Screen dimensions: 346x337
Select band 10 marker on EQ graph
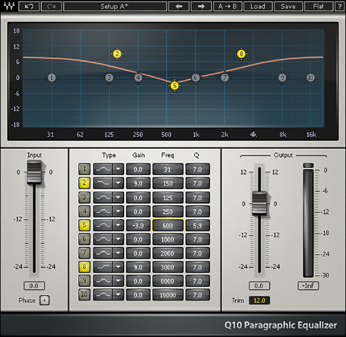click(x=310, y=78)
